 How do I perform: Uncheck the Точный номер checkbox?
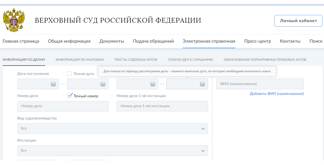click(x=69, y=96)
